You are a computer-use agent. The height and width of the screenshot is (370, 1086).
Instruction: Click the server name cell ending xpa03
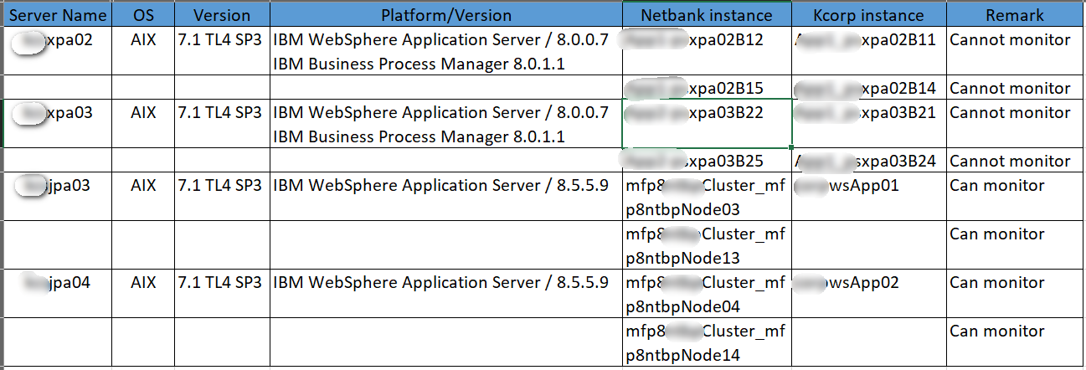(x=57, y=124)
